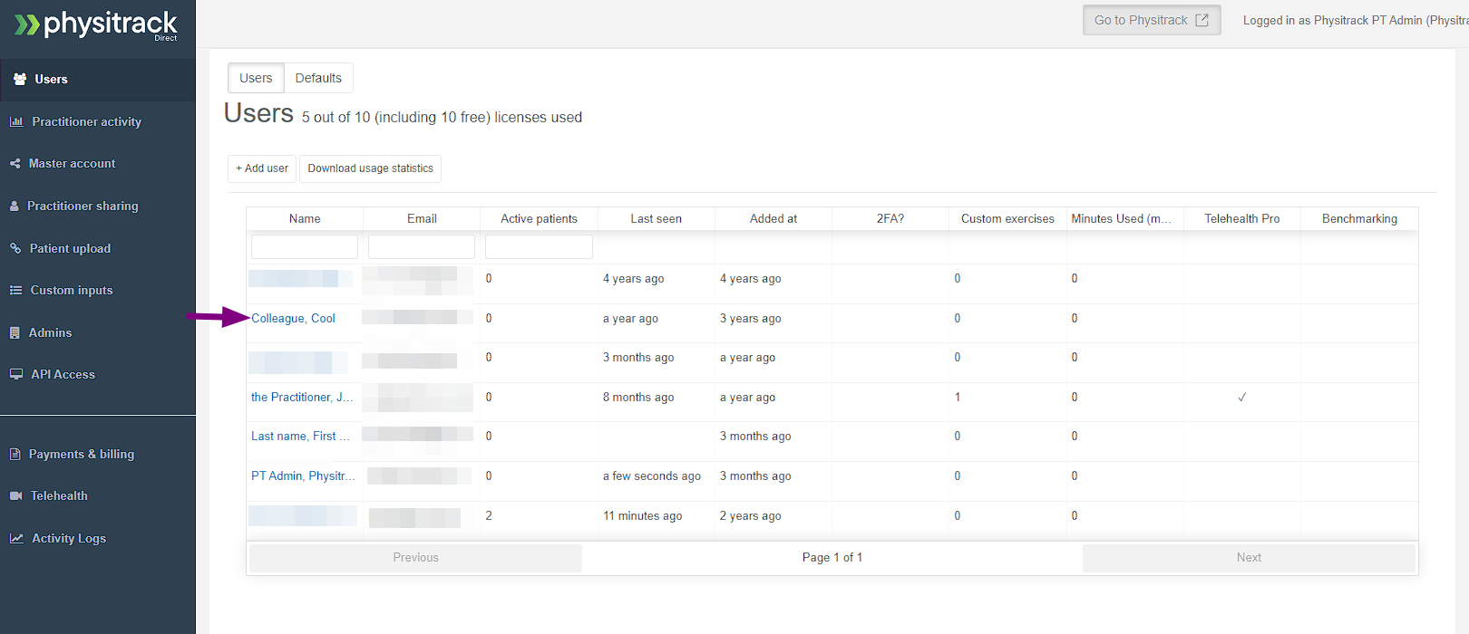Select the Users tab
This screenshot has height=634, width=1469.
256,78
